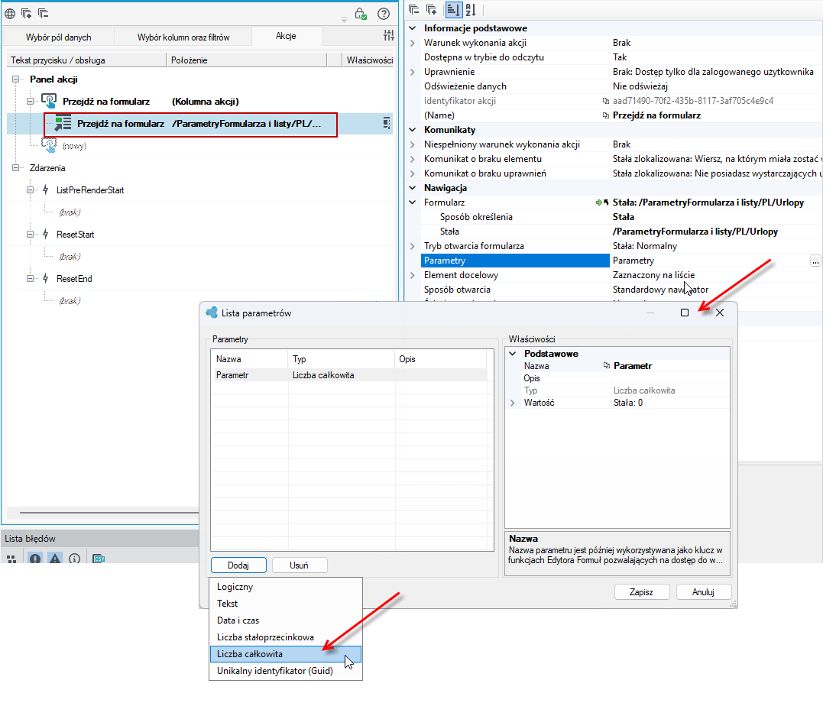Click the expand-all icon beside the globe
The width and height of the screenshot is (823, 703).
(x=26, y=14)
